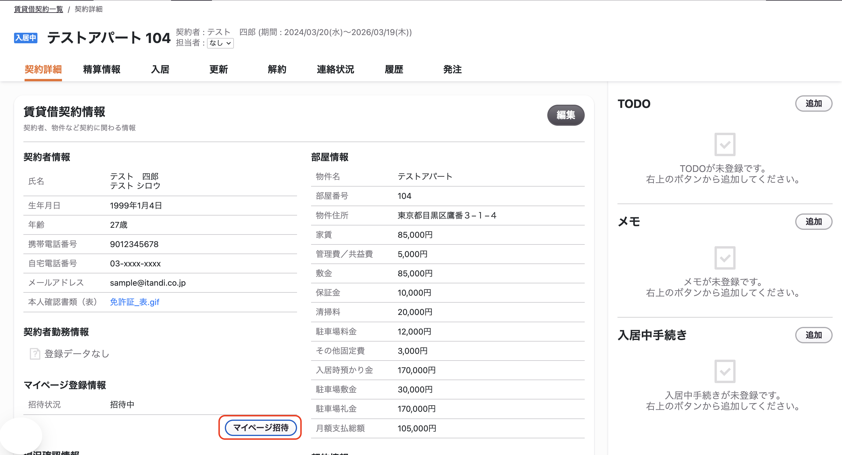Select the 駐車場敷金 value 30,000円
Viewport: 842px width, 455px height.
tap(415, 389)
